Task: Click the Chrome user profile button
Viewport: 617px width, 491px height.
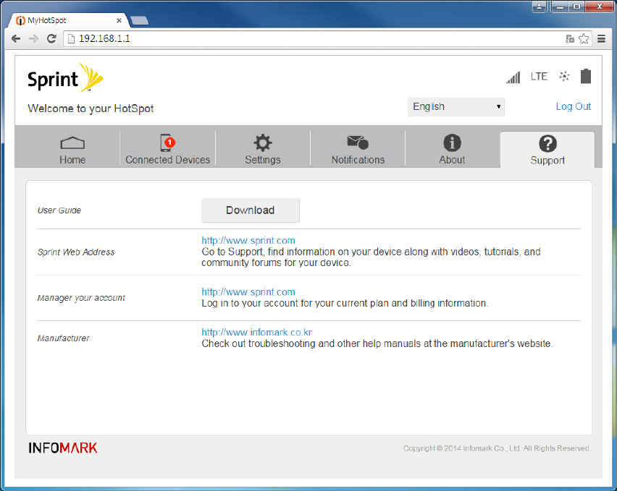Action: (x=539, y=7)
